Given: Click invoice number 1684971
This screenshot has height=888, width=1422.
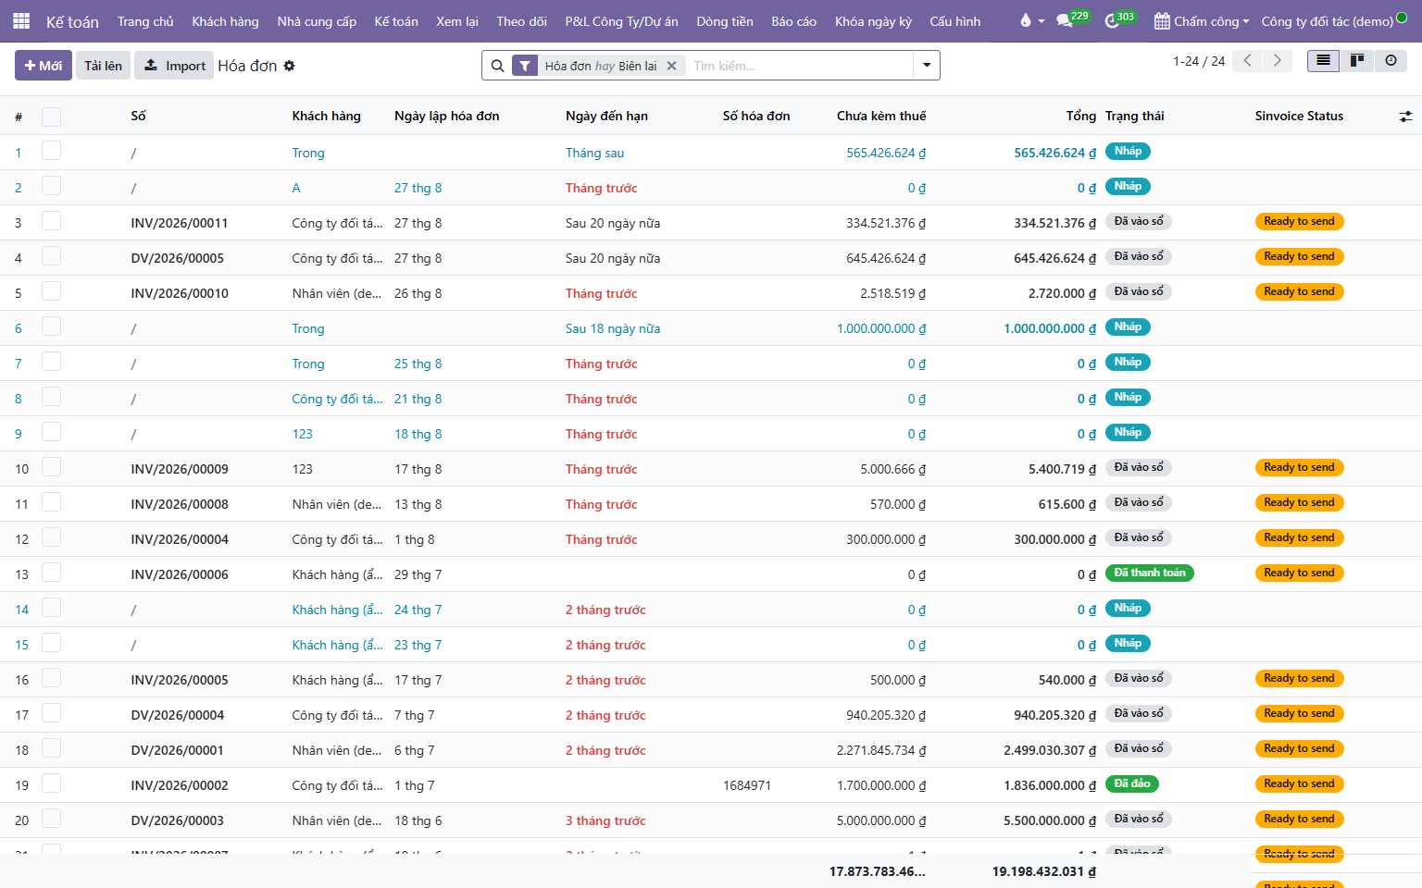Looking at the screenshot, I should pos(747,786).
